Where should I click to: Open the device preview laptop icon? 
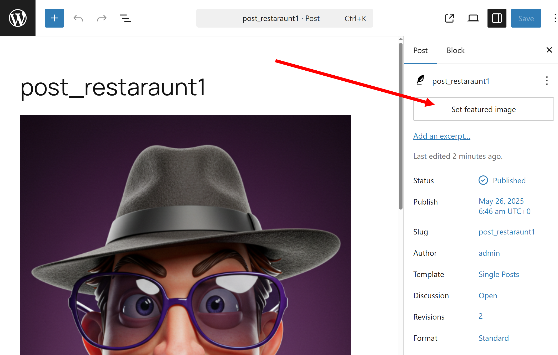473,18
